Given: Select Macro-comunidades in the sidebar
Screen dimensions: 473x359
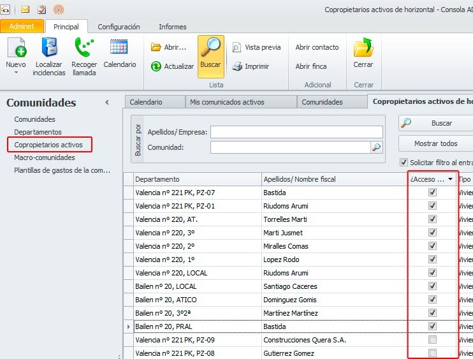Looking at the screenshot, I should pyautogui.click(x=45, y=158).
